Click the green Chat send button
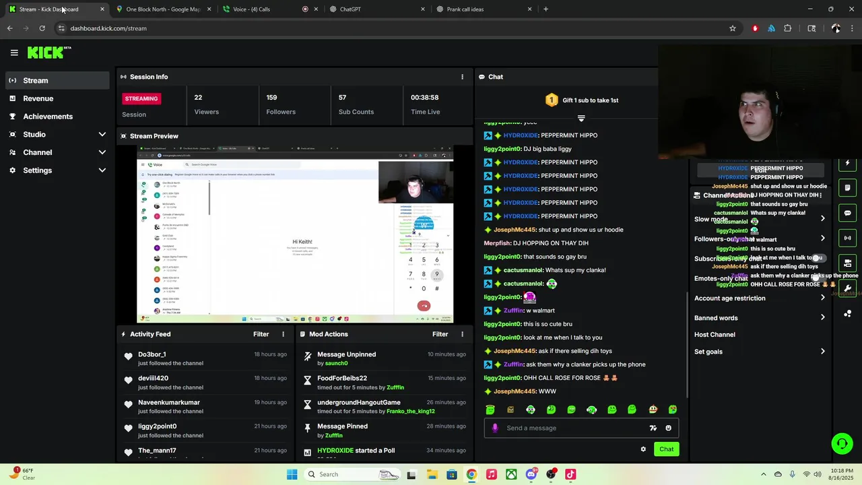Image resolution: width=862 pixels, height=485 pixels. (x=666, y=449)
